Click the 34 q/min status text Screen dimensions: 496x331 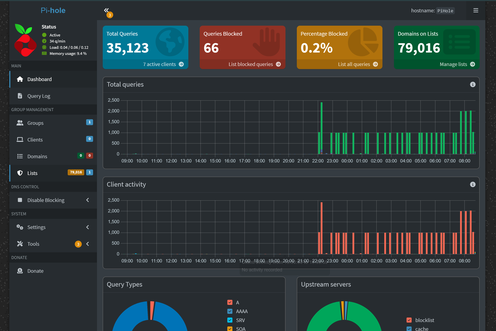click(57, 41)
